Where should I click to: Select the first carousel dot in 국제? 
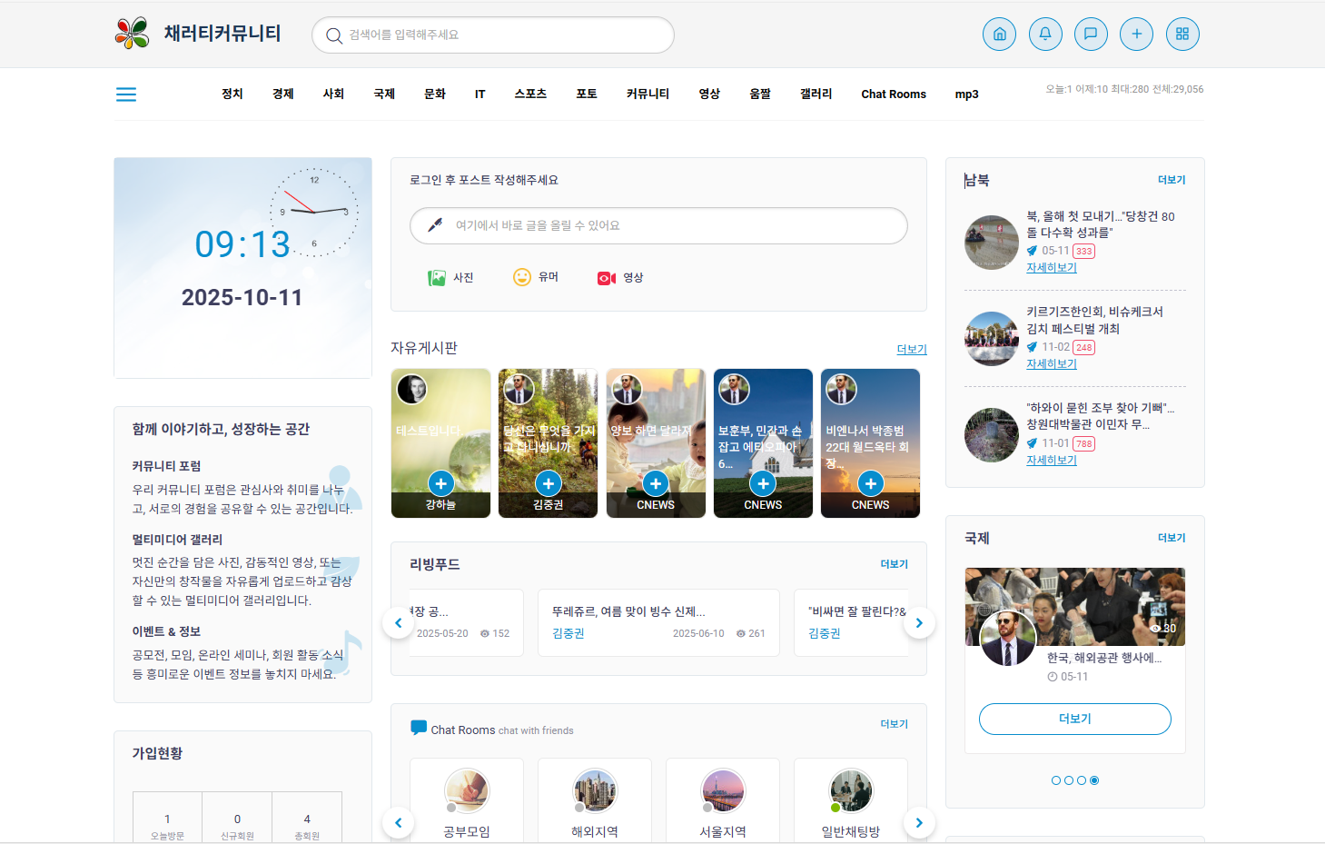click(1056, 780)
